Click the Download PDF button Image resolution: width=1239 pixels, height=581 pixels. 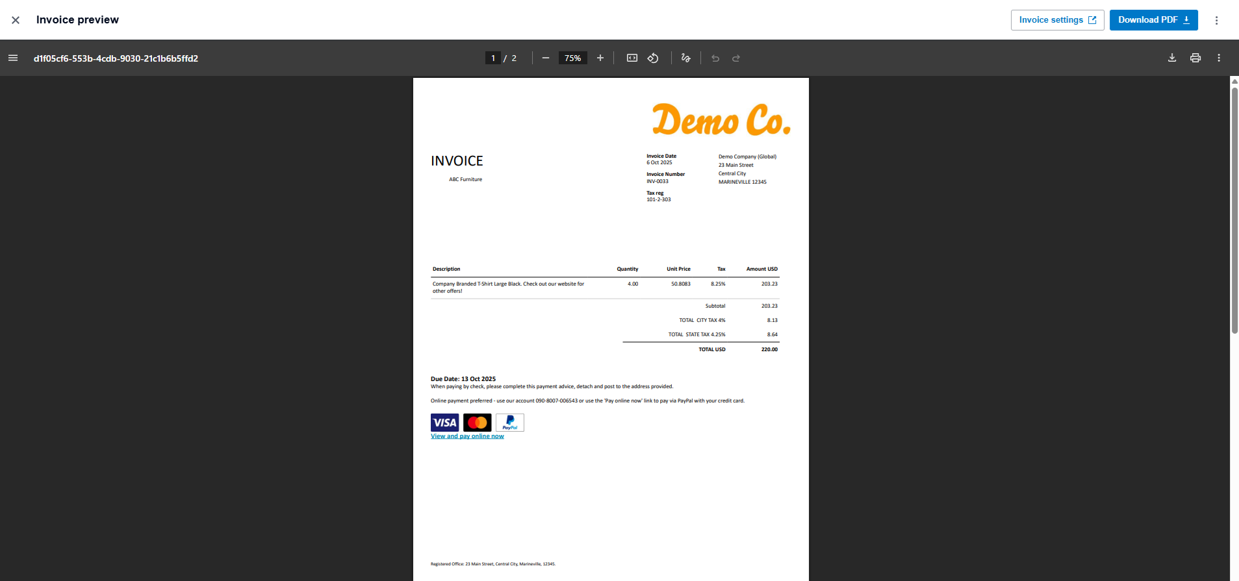pos(1153,20)
